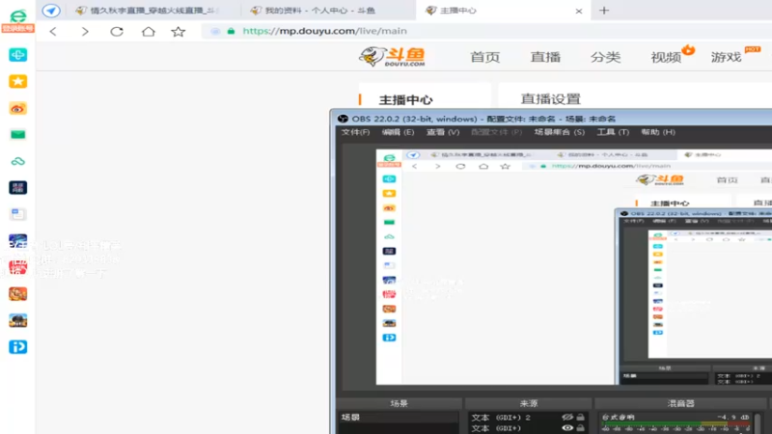The height and width of the screenshot is (434, 772).
Task: Open the 帮助(H) menu in OBS
Action: pos(658,132)
